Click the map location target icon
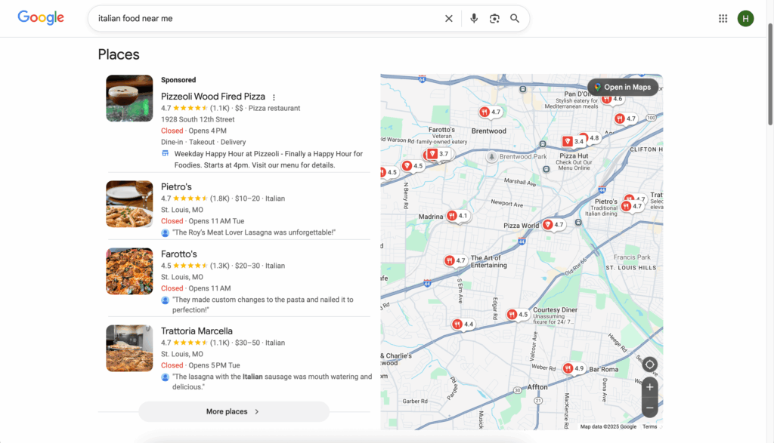 tap(649, 364)
